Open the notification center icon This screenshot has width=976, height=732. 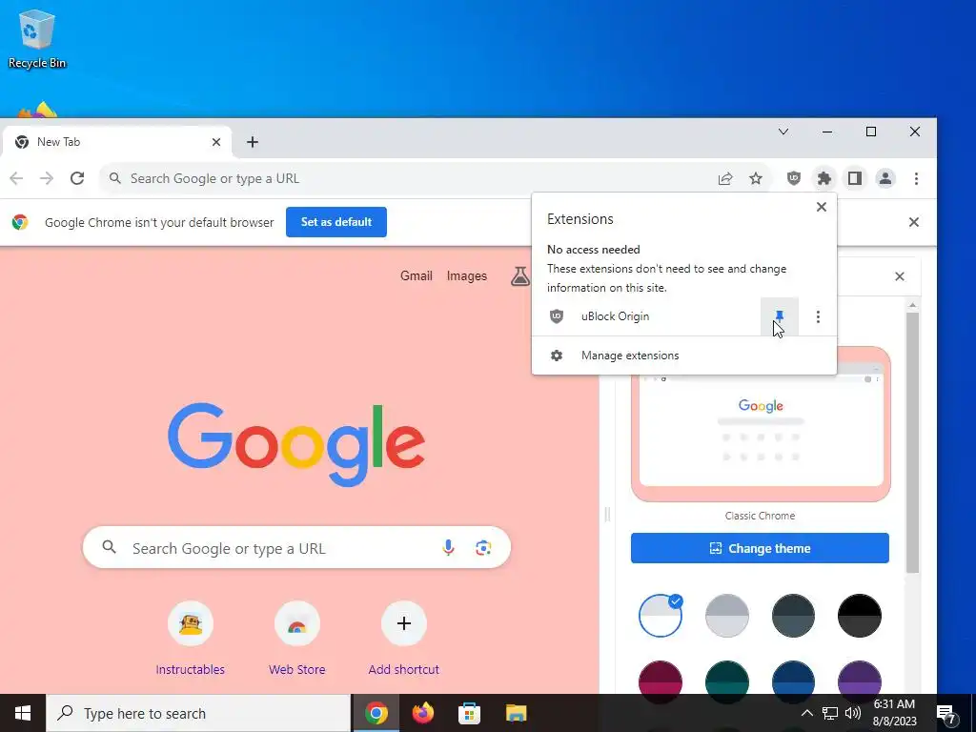(946, 714)
